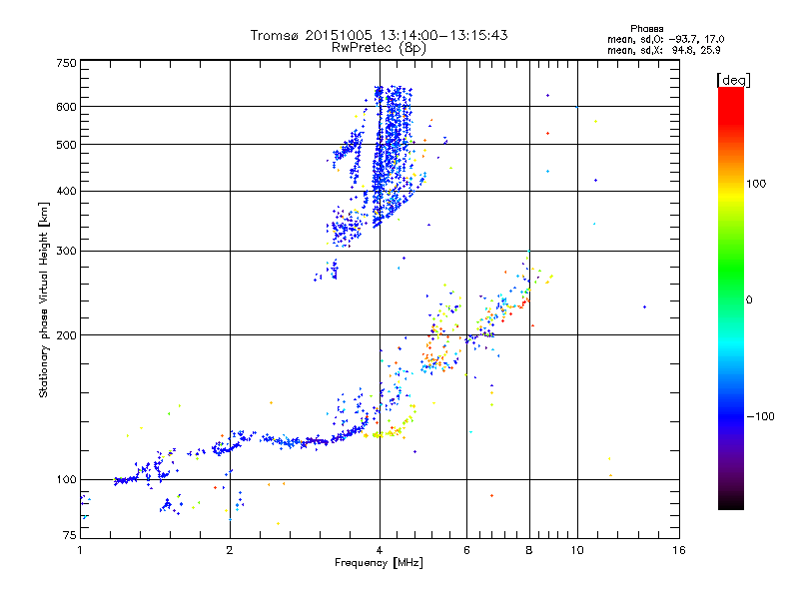This screenshot has width=799, height=599.
Task: Click the plot title 'Tromsø 20151005 13:14:00-13:15:43'
Action: click(379, 35)
